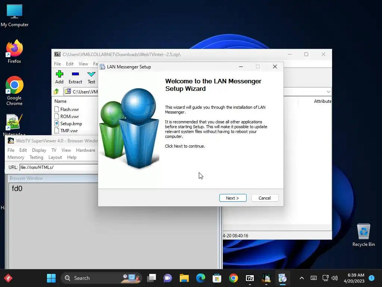Click the touch keyboard tray icon
The width and height of the screenshot is (382, 287).
[314, 278]
